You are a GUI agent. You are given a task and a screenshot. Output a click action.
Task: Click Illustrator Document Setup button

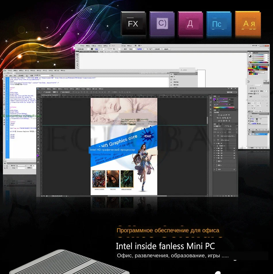[x=157, y=49]
